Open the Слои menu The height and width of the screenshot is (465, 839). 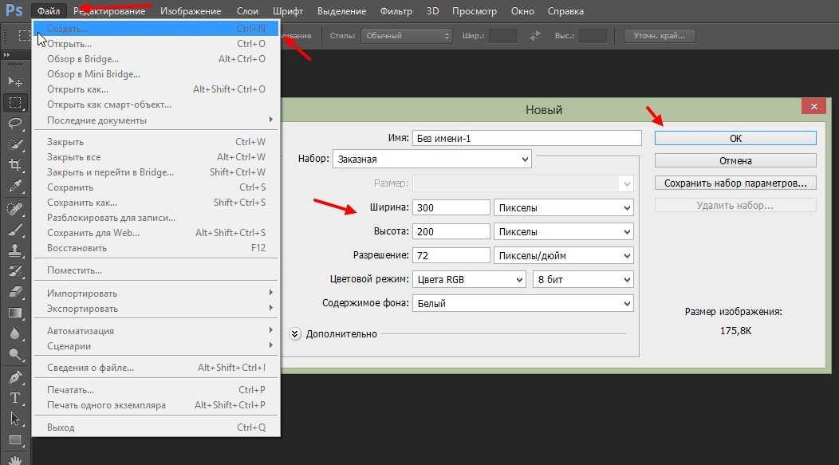[247, 10]
